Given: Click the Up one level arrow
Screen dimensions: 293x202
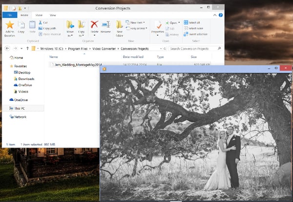Looking at the screenshot, I should pos(27,48).
